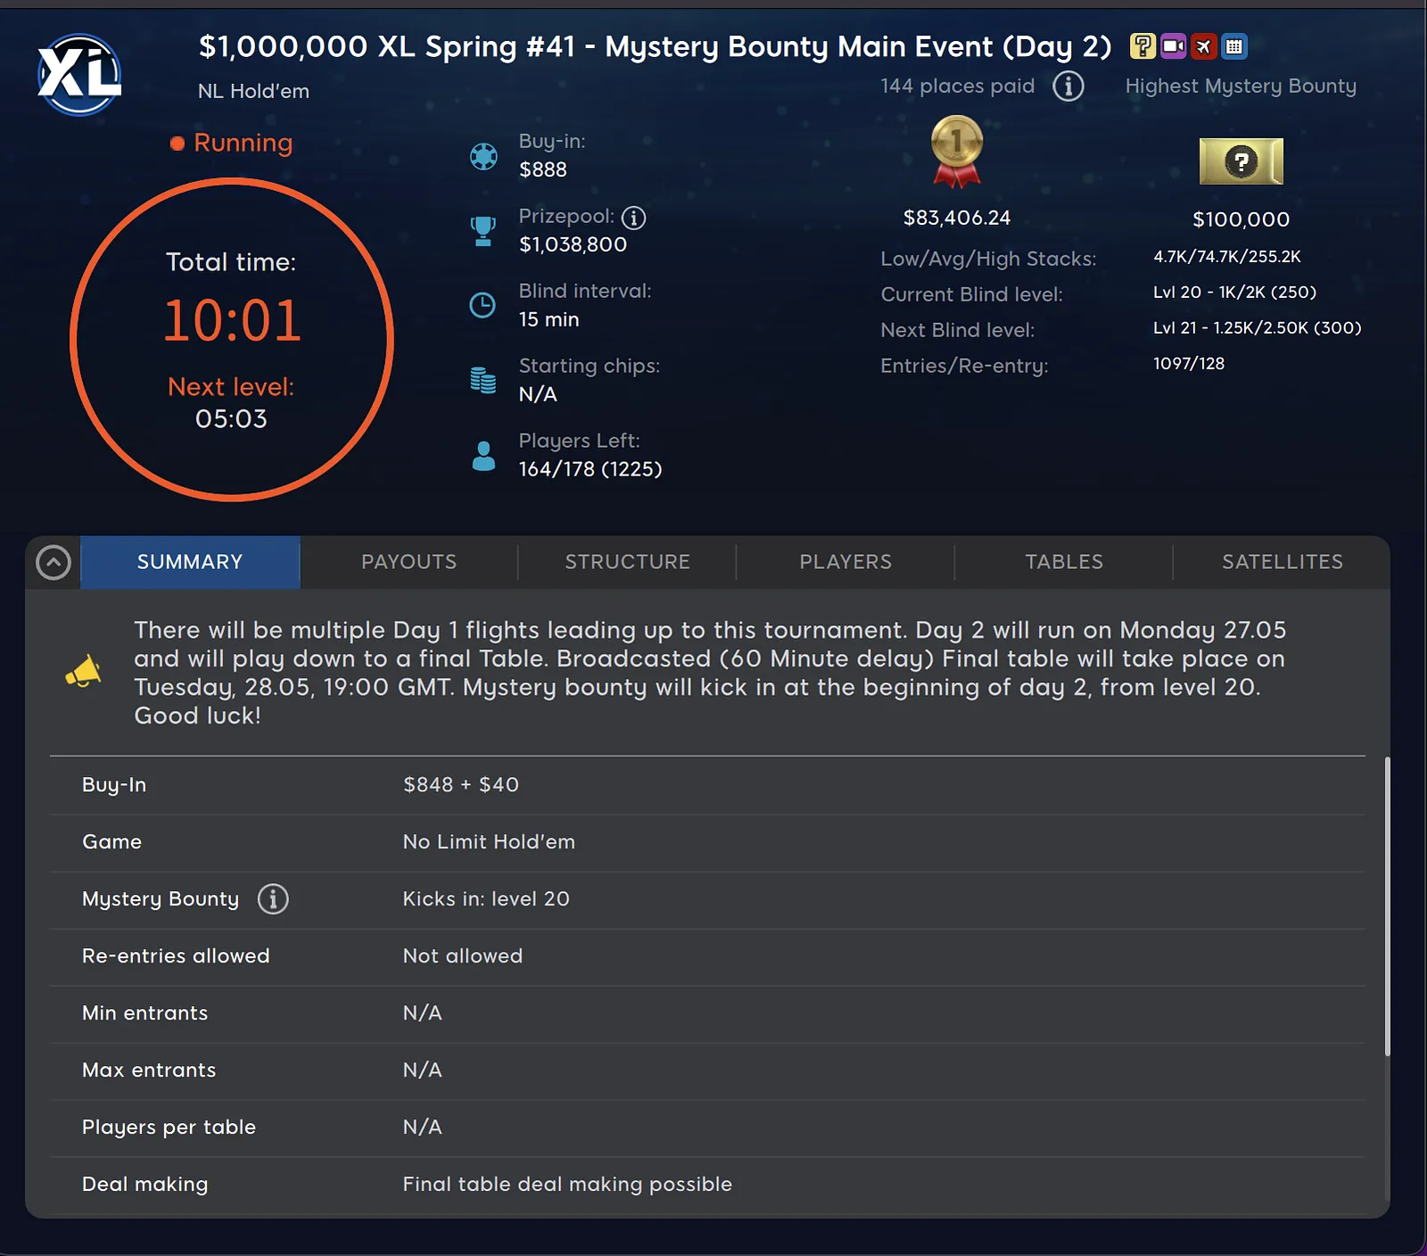
Task: Click the yellow mystery bounty question-mark badge
Action: click(x=1142, y=46)
